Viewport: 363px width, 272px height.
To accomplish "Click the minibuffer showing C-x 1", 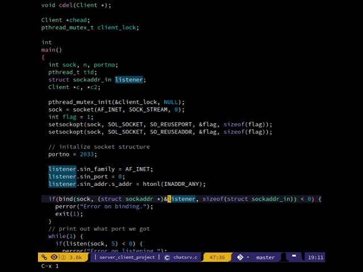I will point(50,266).
